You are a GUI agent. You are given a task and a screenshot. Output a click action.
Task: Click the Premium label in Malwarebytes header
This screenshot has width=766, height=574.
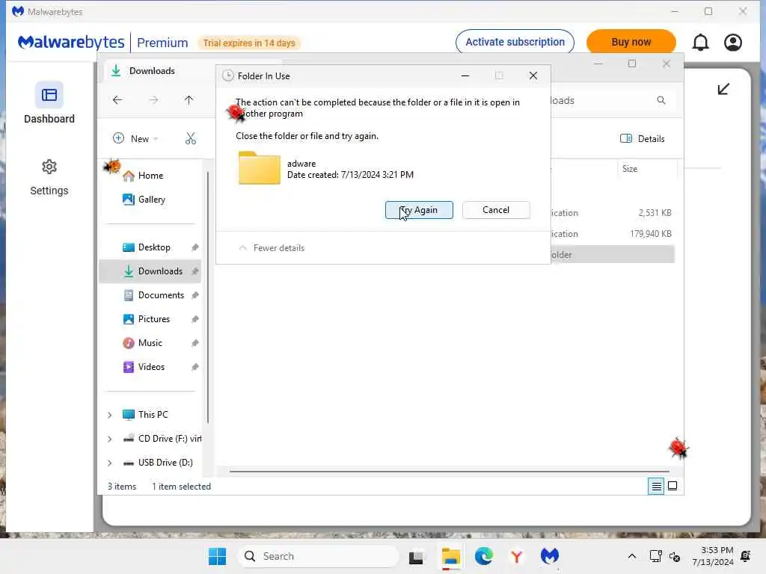162,43
